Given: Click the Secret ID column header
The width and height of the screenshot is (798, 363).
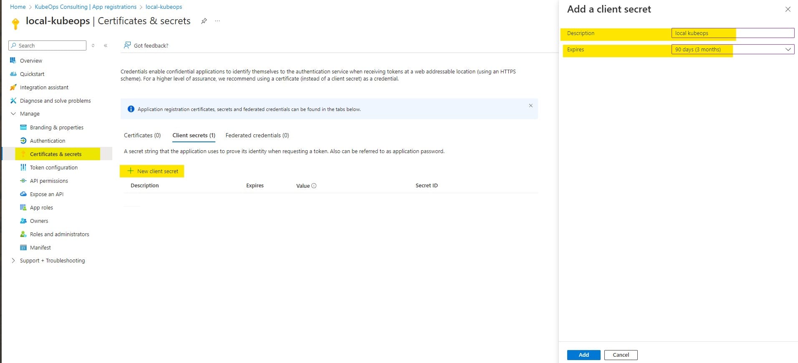Looking at the screenshot, I should (427, 185).
